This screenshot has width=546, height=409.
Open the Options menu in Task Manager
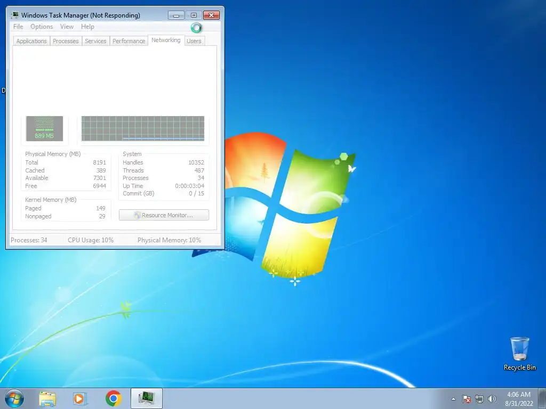point(42,27)
